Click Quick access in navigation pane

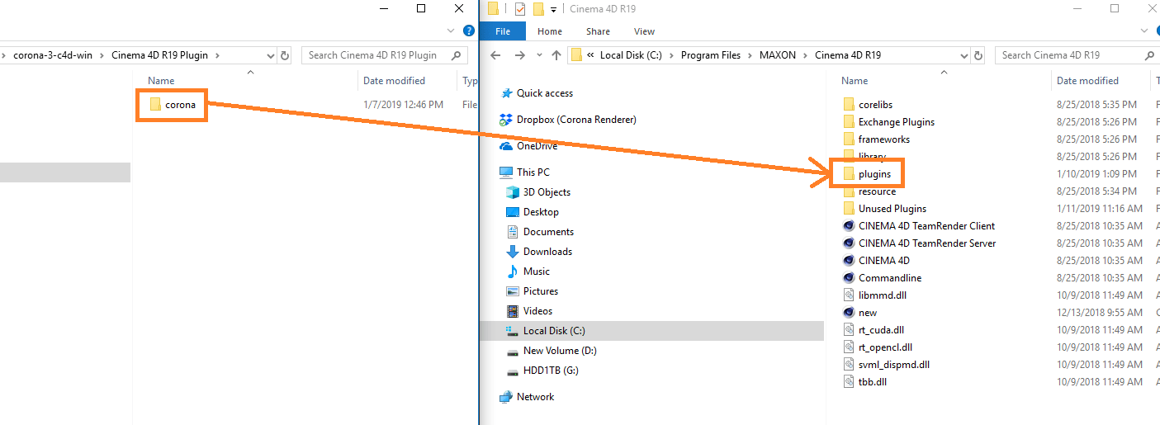click(x=545, y=93)
